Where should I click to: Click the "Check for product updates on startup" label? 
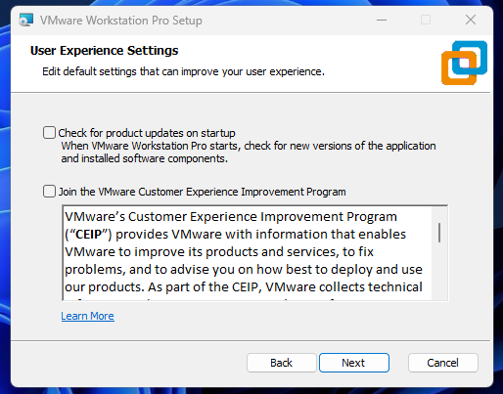tap(147, 133)
